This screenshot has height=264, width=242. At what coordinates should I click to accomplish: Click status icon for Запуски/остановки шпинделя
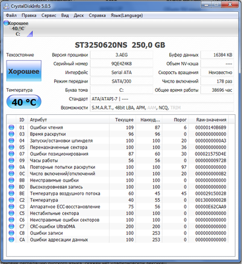tap(11, 141)
